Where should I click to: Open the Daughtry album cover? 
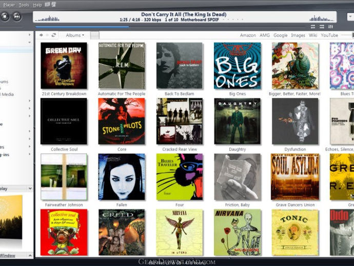[x=237, y=121]
